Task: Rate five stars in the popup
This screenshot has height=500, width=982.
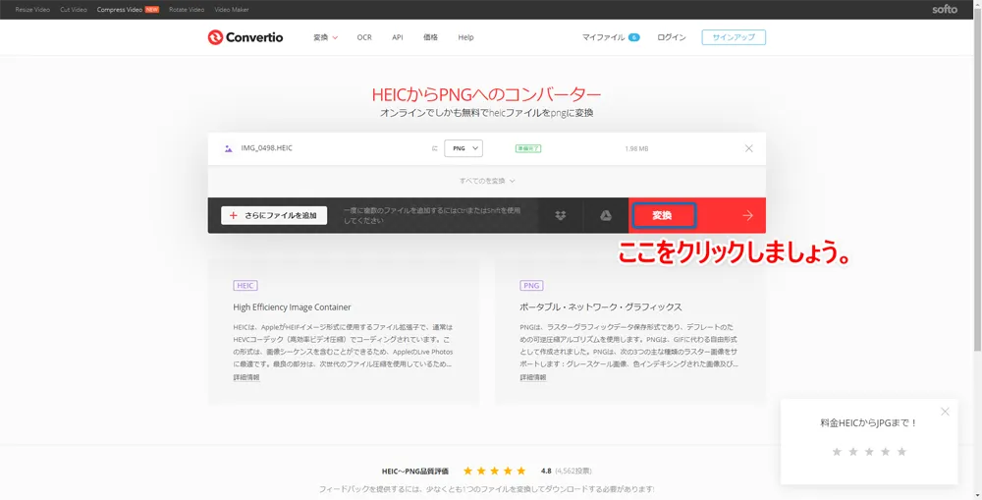Action: click(901, 452)
